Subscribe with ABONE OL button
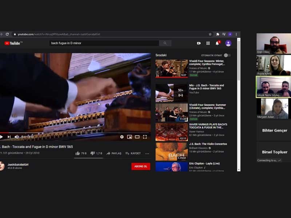 [141, 166]
